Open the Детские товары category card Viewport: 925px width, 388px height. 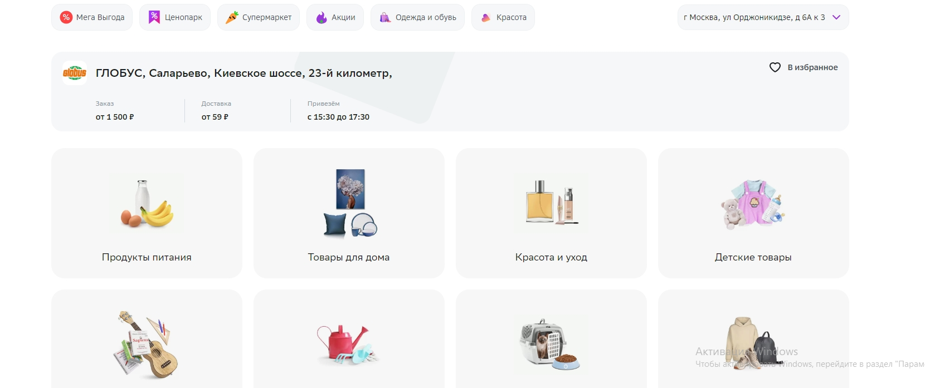[753, 213]
